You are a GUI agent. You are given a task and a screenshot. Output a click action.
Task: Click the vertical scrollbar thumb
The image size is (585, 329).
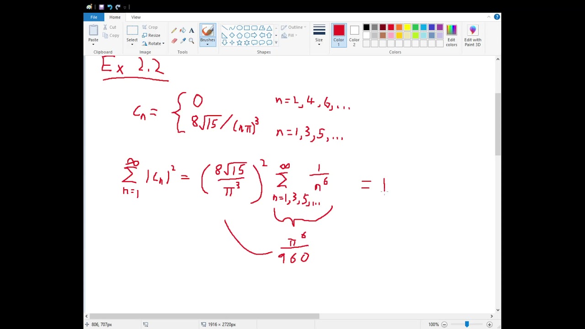[498, 124]
